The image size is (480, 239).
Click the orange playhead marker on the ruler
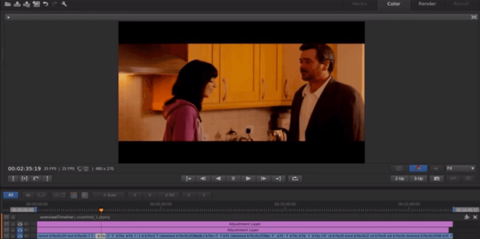[101, 210]
